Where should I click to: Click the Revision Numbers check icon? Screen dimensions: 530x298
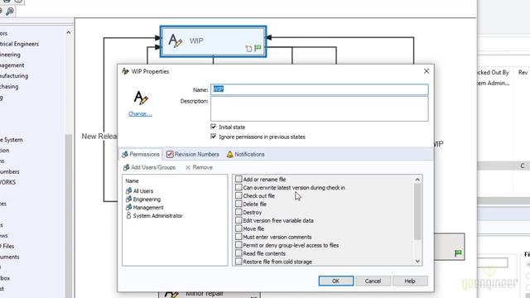(170, 155)
